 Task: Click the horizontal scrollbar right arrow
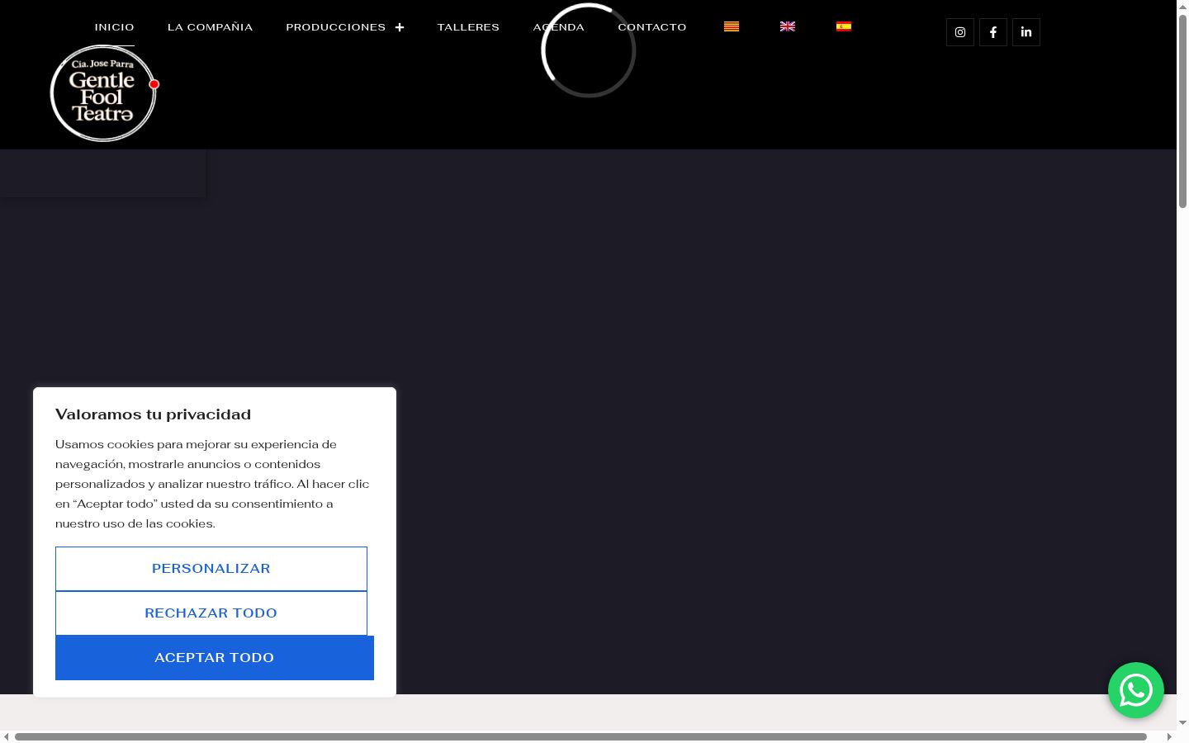tap(1169, 736)
